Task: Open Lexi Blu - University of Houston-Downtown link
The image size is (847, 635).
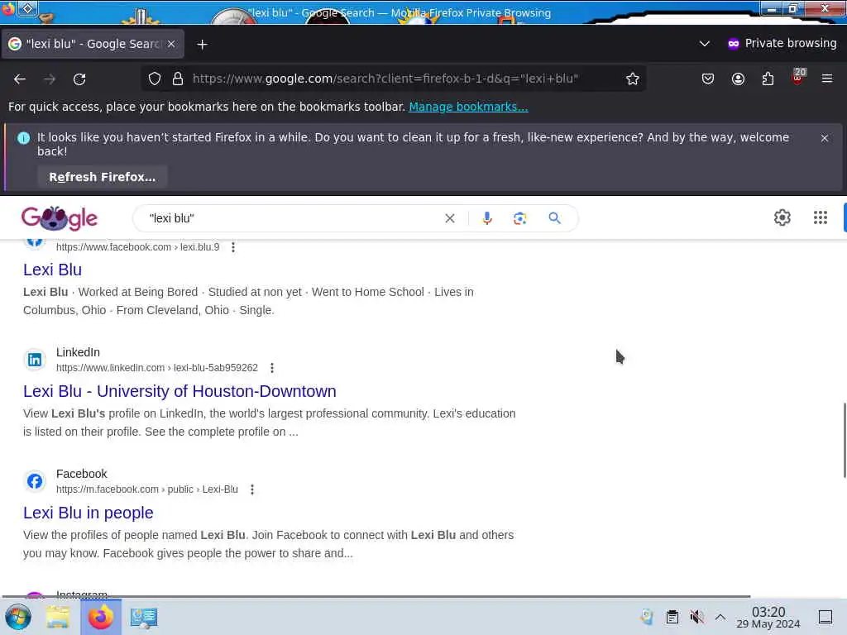Action: 179,391
